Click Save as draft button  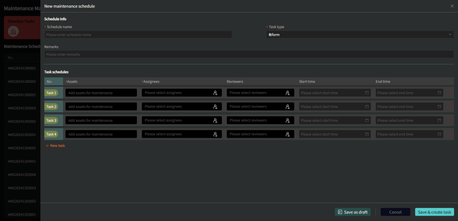point(352,212)
